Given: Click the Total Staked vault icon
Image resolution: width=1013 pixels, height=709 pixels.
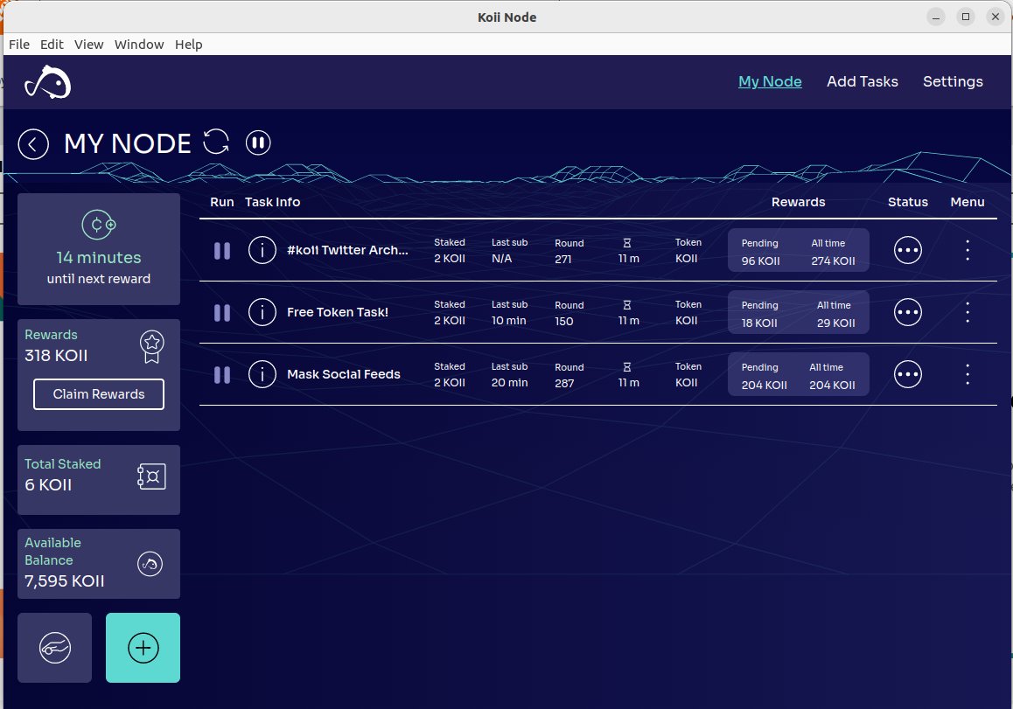Looking at the screenshot, I should click(152, 476).
